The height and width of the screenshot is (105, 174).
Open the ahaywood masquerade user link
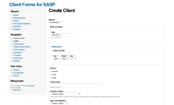pyautogui.click(x=31, y=85)
